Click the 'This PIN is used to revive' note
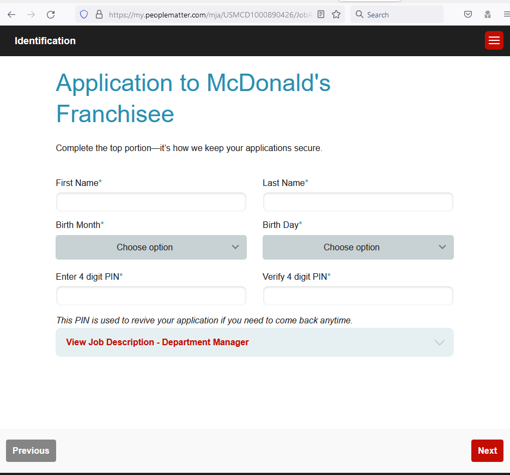Viewport: 510px width, 475px height. tap(204, 320)
